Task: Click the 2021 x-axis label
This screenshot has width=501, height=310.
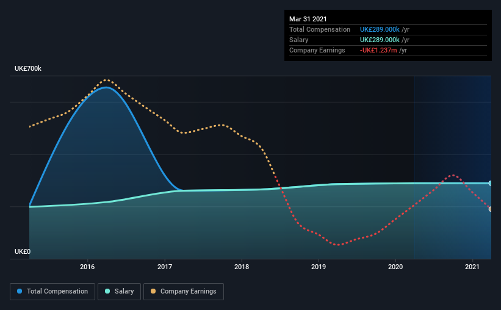Action: [472, 267]
